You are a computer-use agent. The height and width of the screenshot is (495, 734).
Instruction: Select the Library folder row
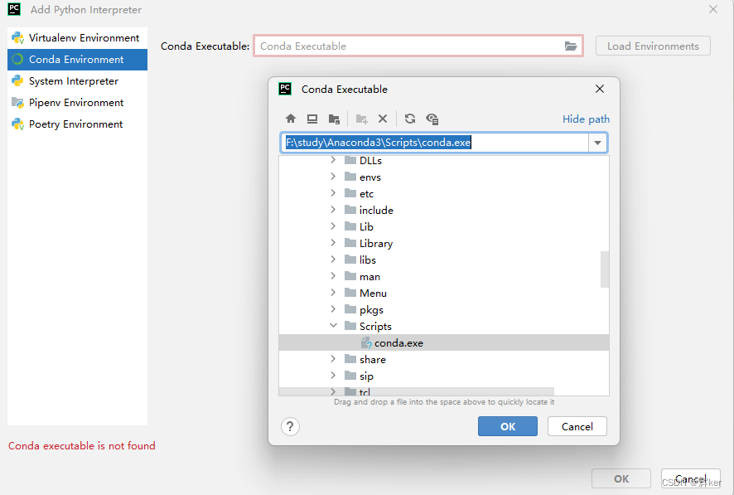444,243
